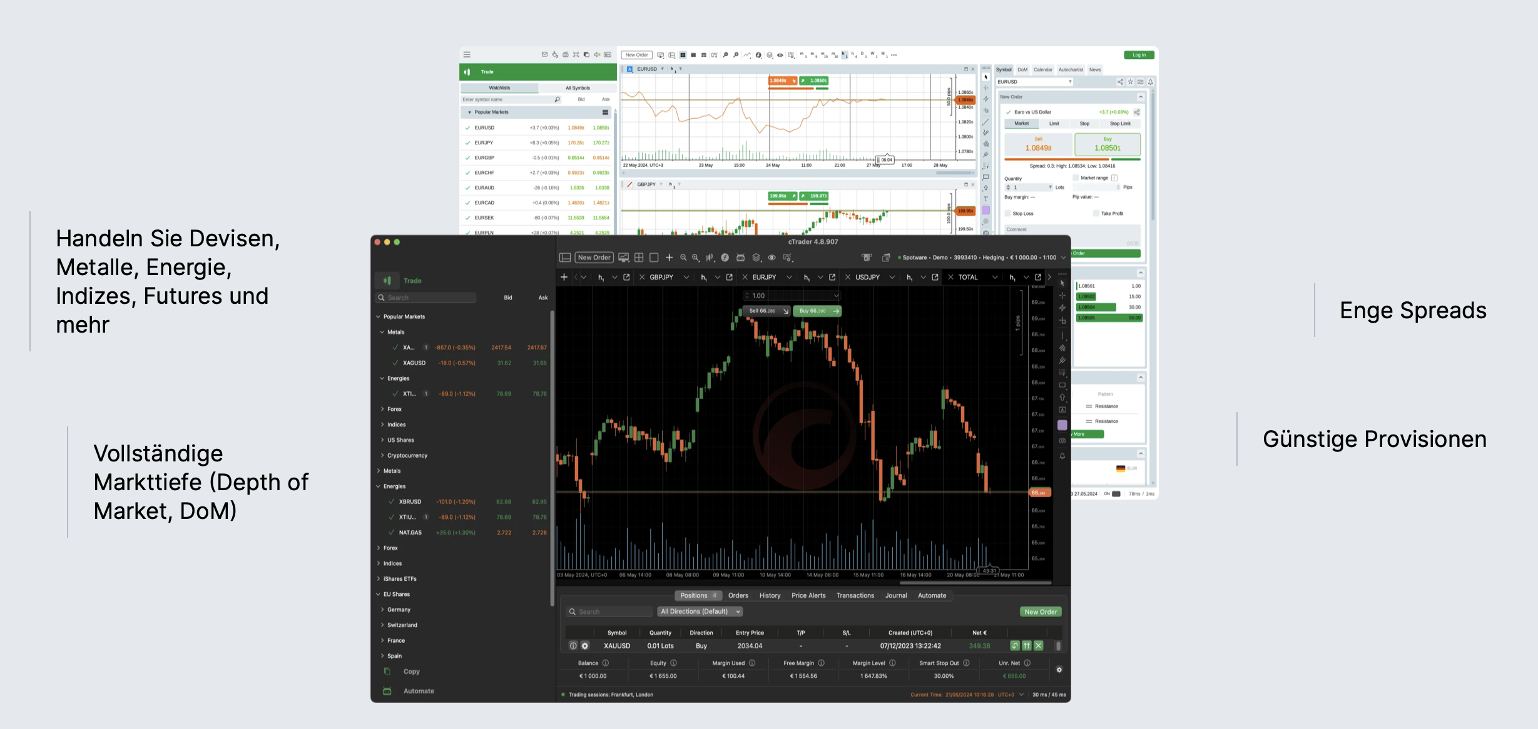Click the Sell 66.280 quick trade button
1538x729 pixels.
click(768, 311)
